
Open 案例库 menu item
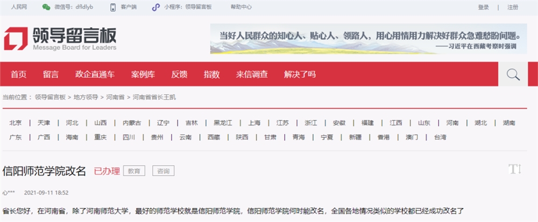pos(143,74)
